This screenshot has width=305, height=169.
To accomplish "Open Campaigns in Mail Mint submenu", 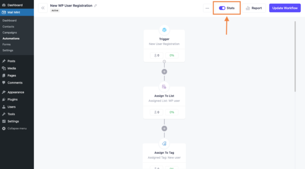I will coord(10,32).
